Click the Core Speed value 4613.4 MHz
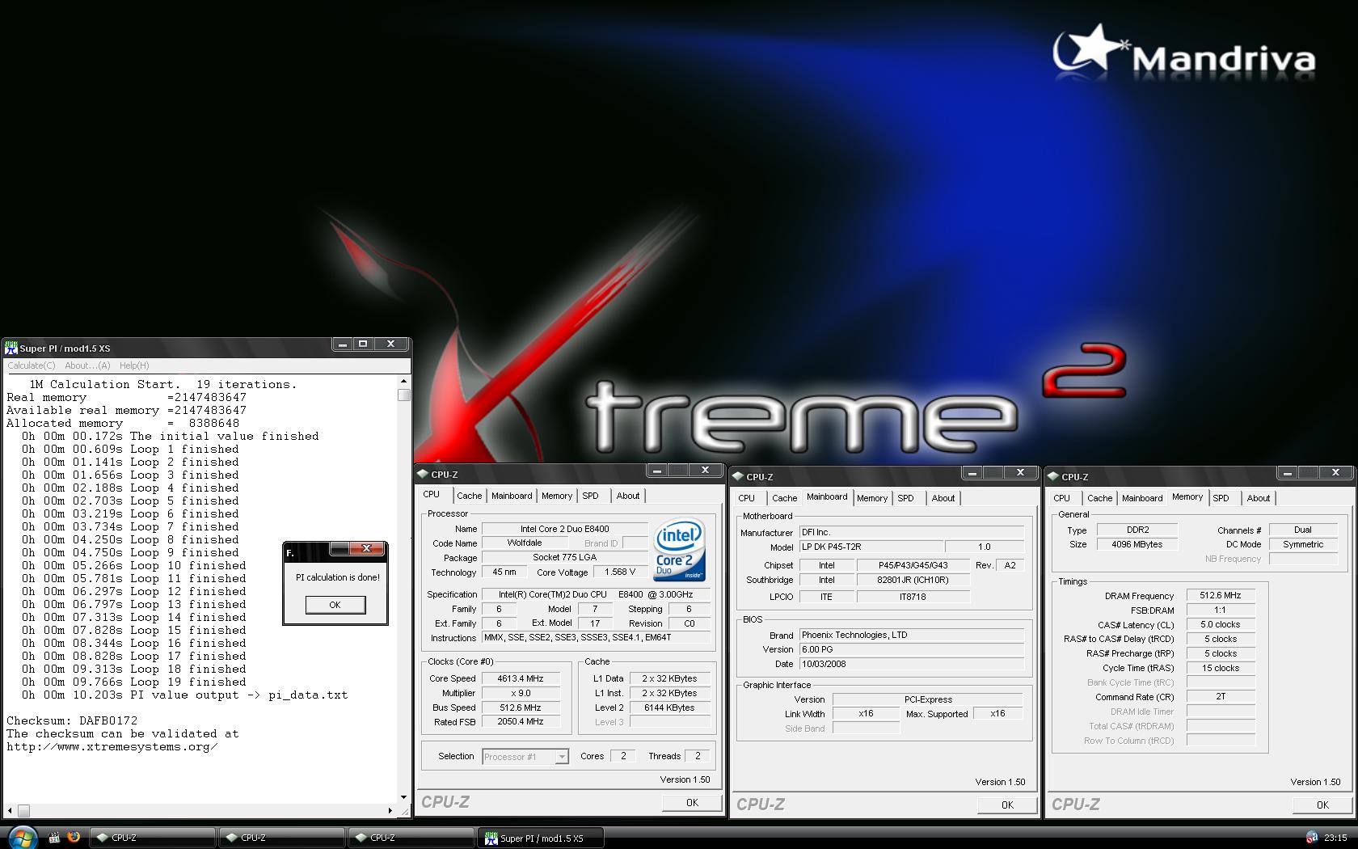The height and width of the screenshot is (849, 1358). coord(521,678)
